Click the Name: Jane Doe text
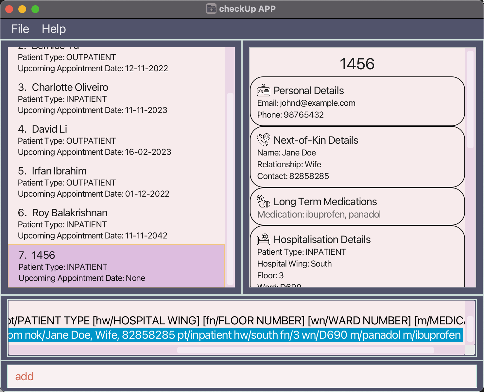 [286, 153]
